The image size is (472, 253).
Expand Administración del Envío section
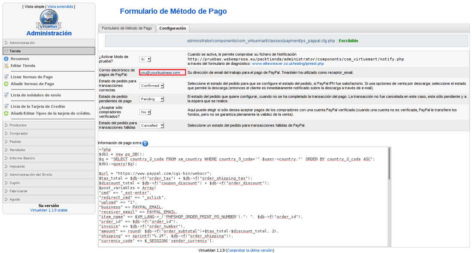[x=49, y=175]
